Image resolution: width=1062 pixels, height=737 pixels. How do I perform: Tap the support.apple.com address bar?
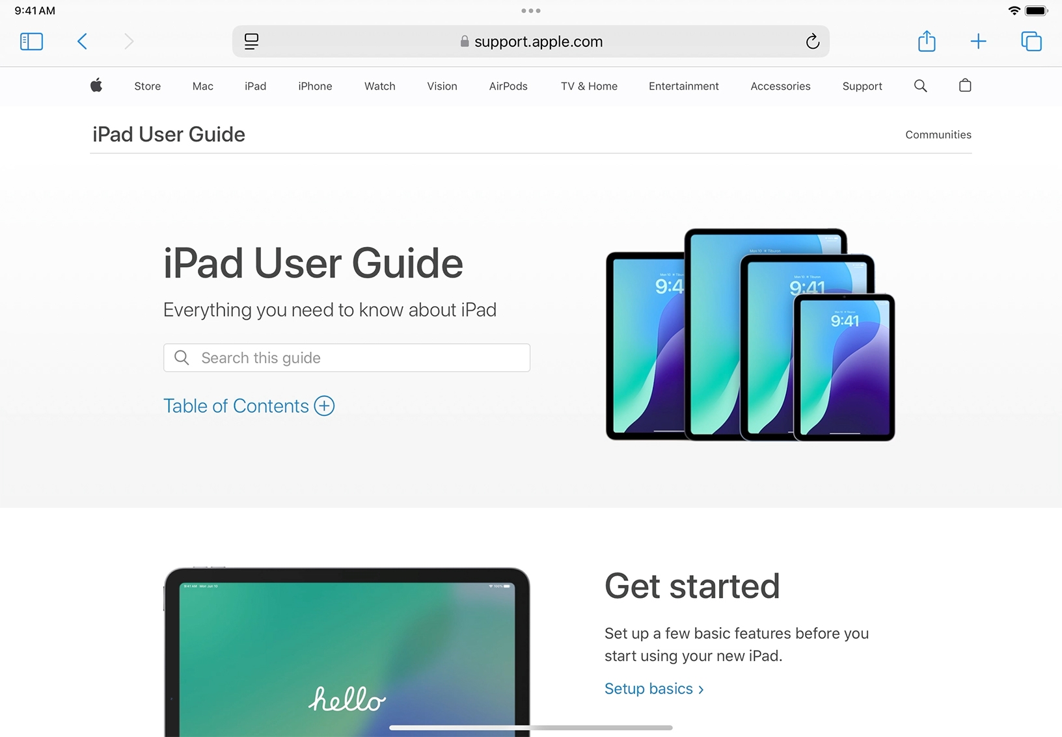pos(531,42)
